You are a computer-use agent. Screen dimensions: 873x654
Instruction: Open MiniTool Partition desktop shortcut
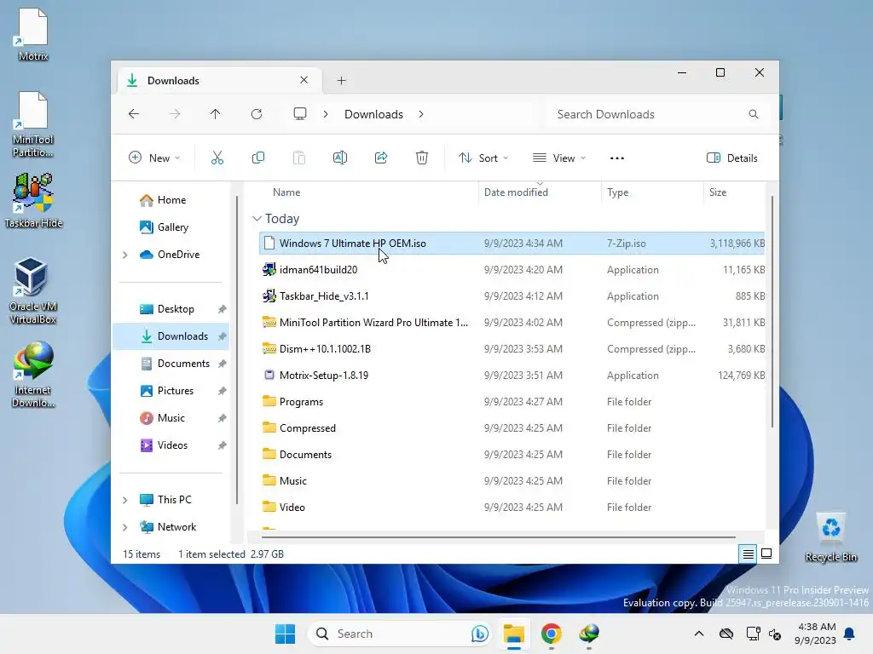(33, 124)
